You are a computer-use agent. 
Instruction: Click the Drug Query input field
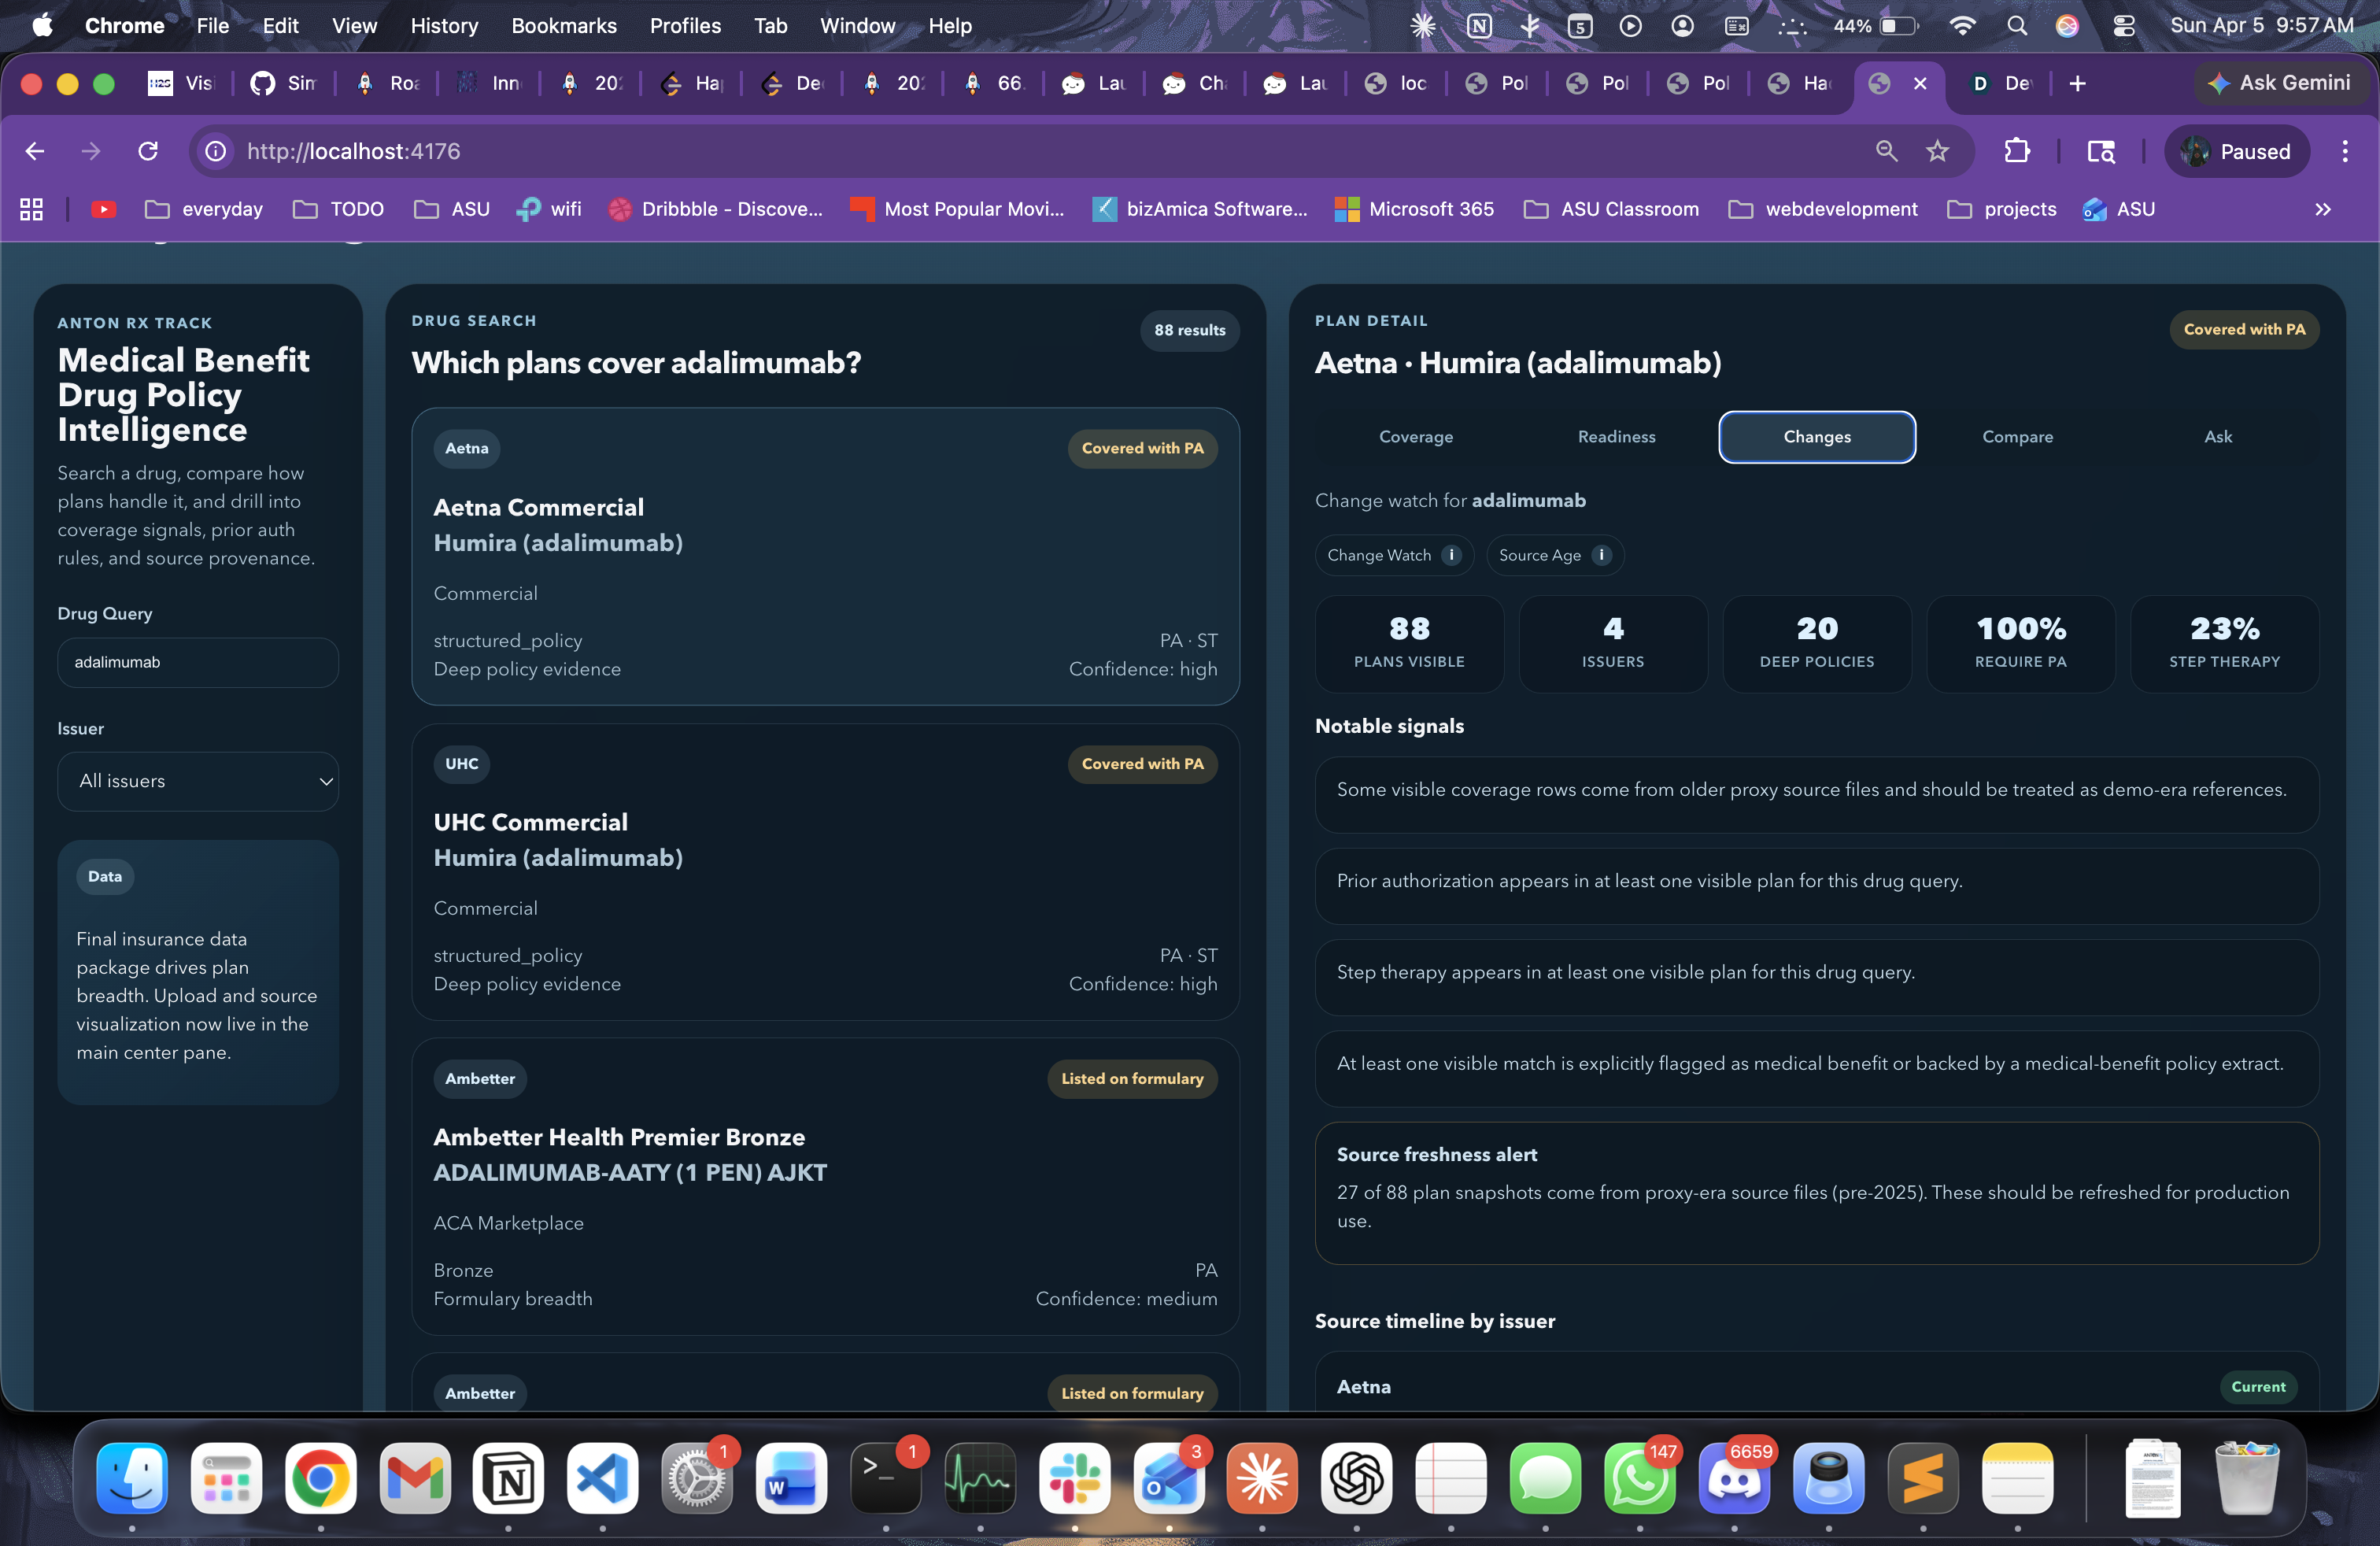tap(198, 662)
